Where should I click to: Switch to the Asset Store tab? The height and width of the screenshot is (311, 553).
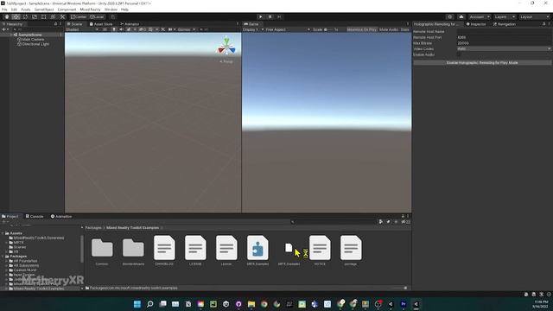point(101,24)
